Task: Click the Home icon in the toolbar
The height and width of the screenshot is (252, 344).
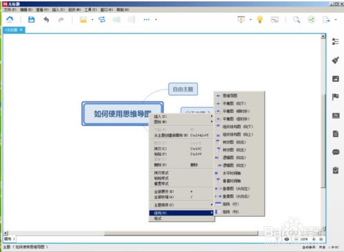Action: [x=10, y=19]
